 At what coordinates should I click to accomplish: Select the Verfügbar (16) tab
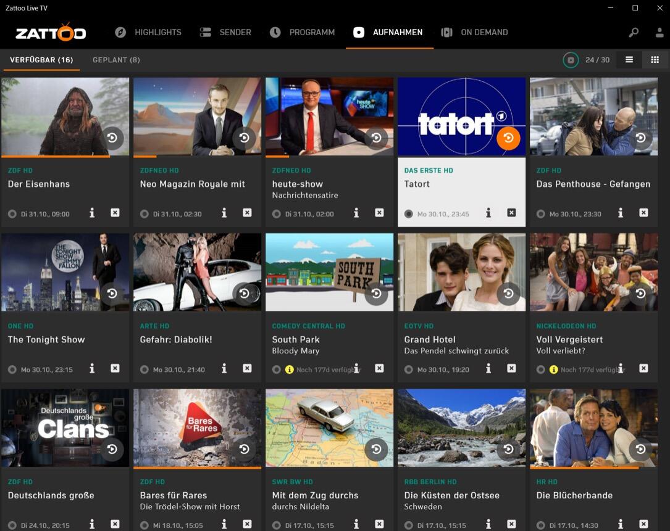[41, 60]
